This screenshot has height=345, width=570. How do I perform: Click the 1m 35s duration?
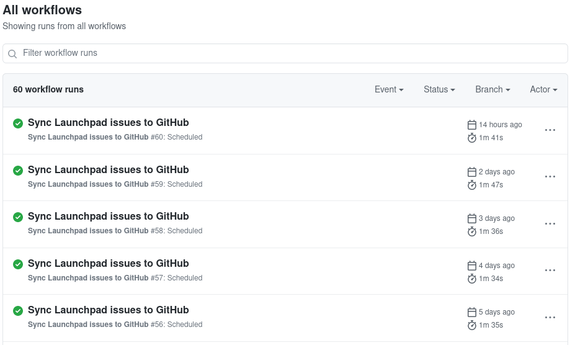click(x=491, y=325)
